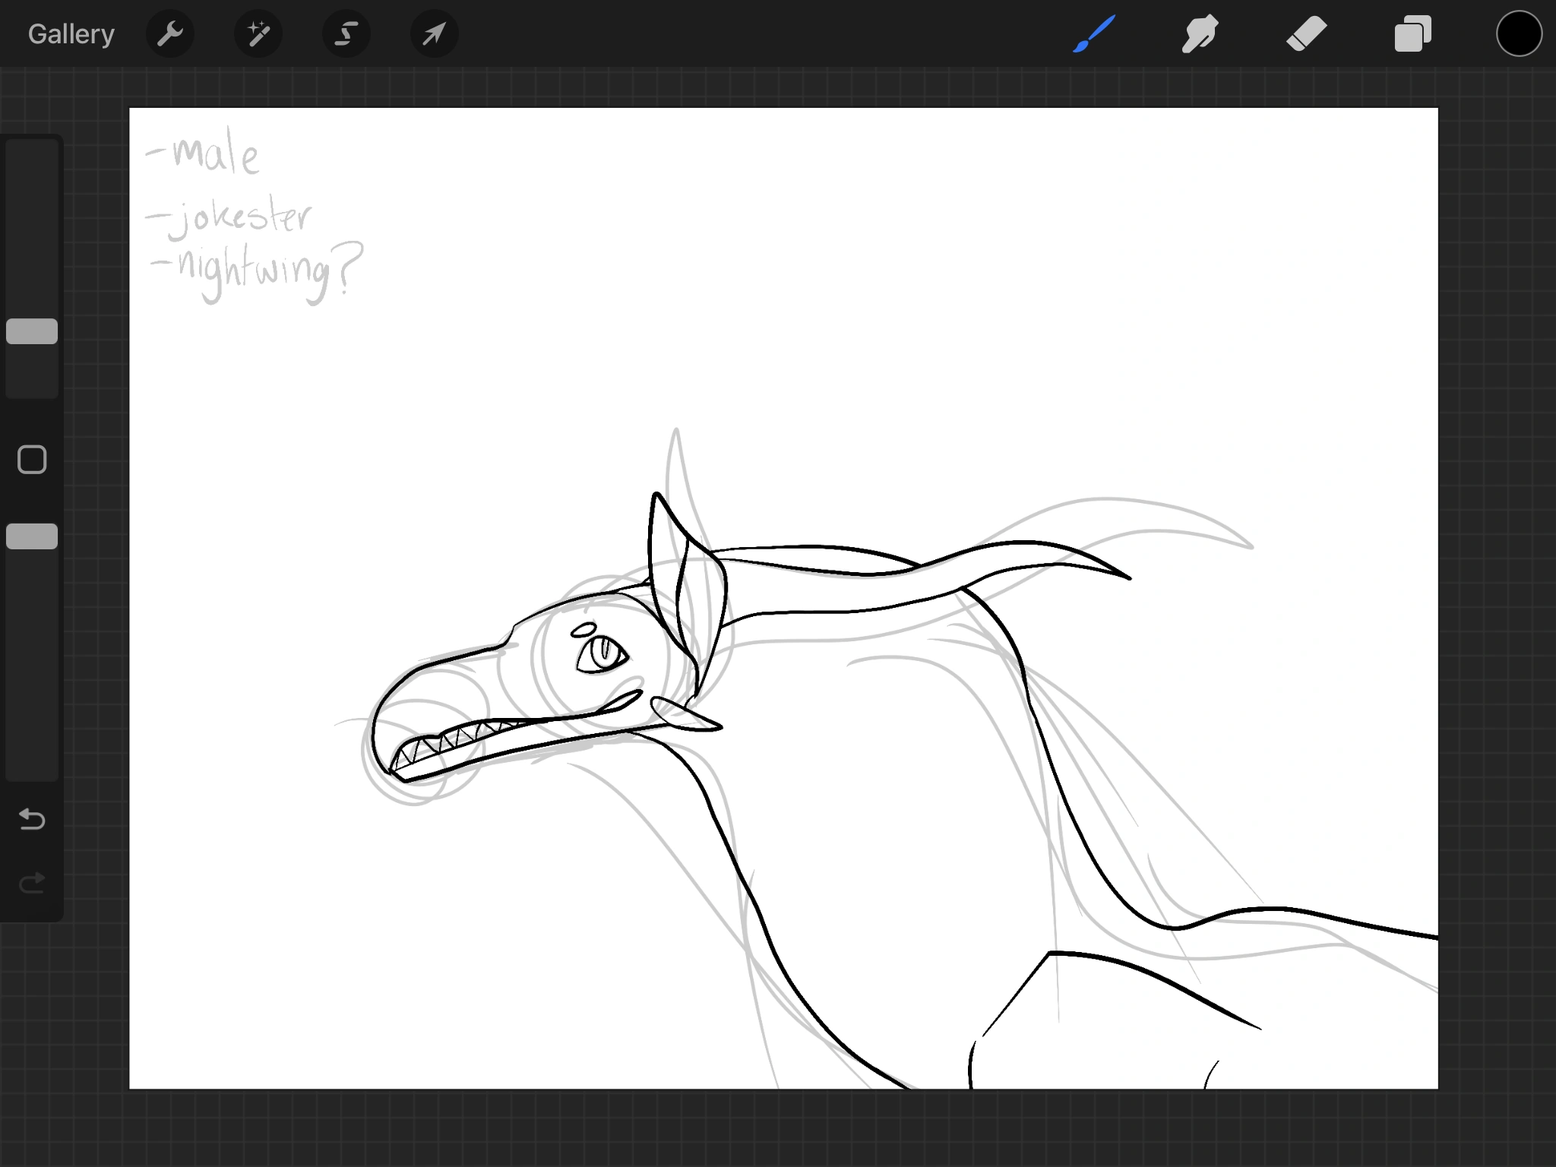Open the Adjustments magic wand menu
This screenshot has width=1556, height=1167.
click(x=258, y=34)
